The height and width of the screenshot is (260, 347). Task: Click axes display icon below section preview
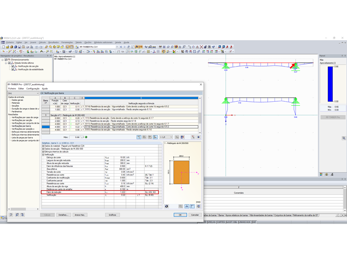192,206
